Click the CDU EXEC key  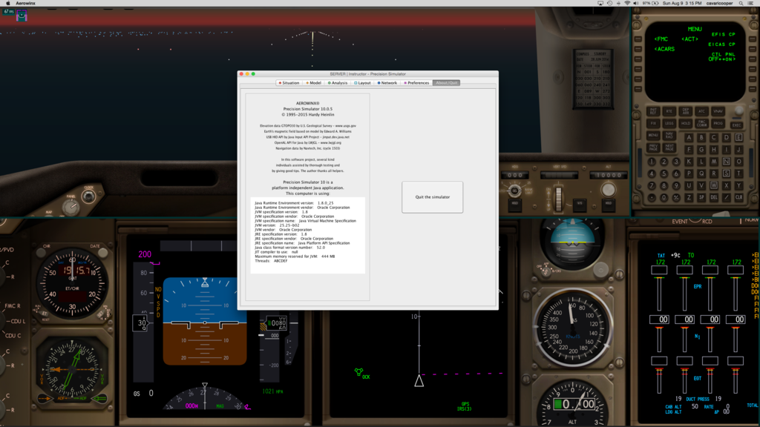[737, 125]
